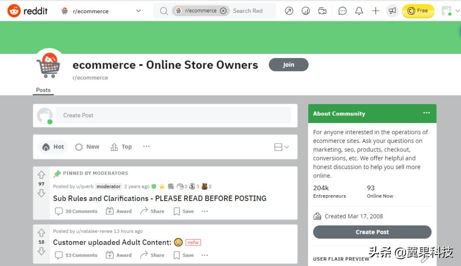Open About Community options ellipsis

pos(426,113)
